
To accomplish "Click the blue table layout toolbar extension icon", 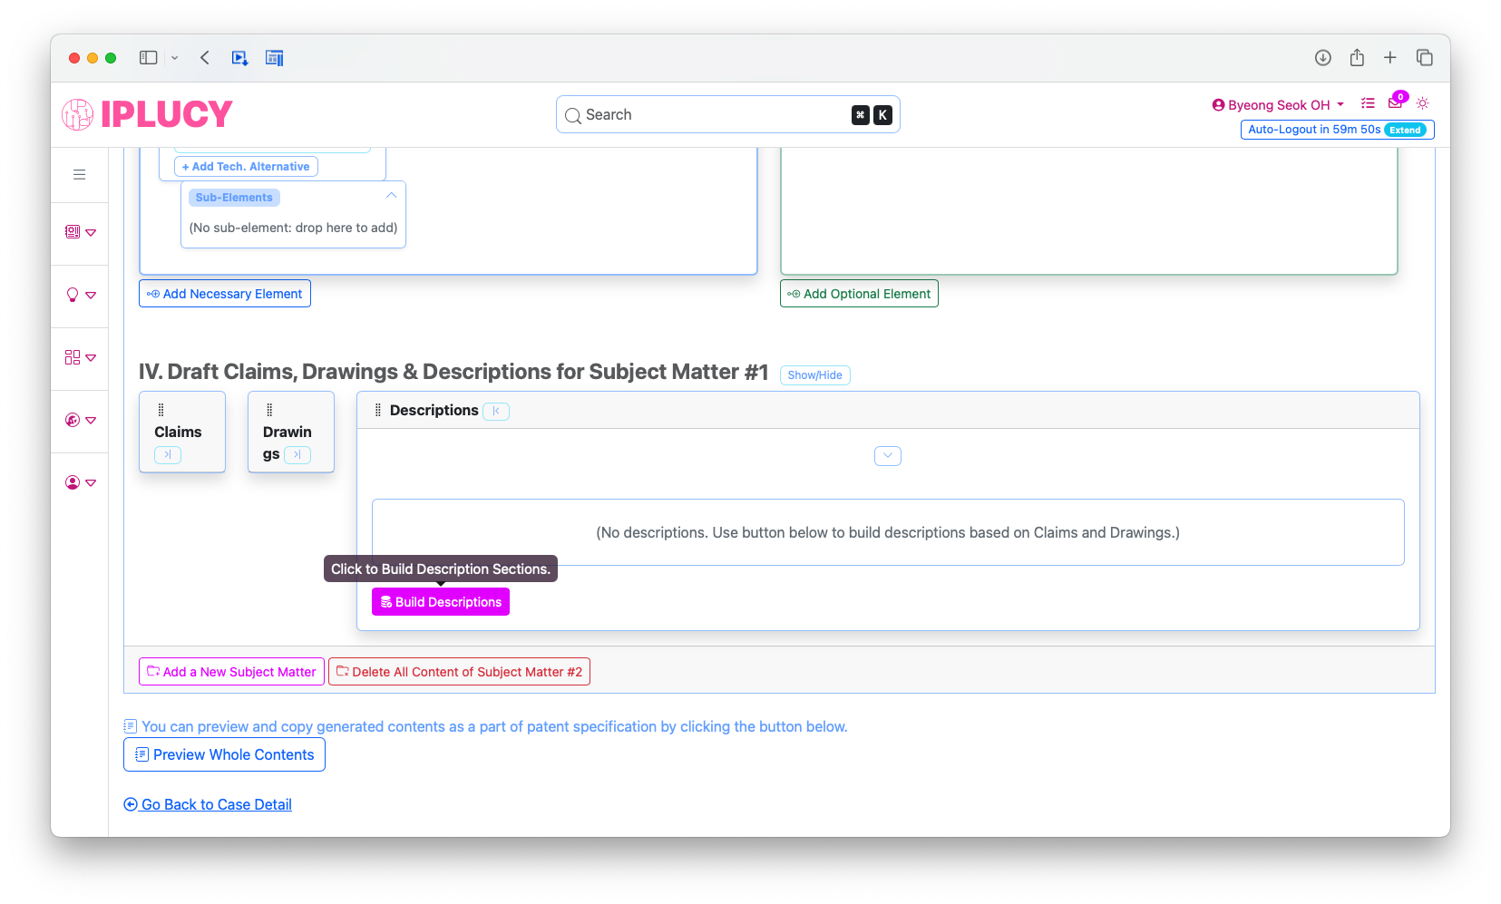I will [275, 58].
